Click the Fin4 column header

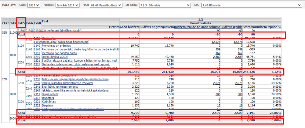[45, 21]
